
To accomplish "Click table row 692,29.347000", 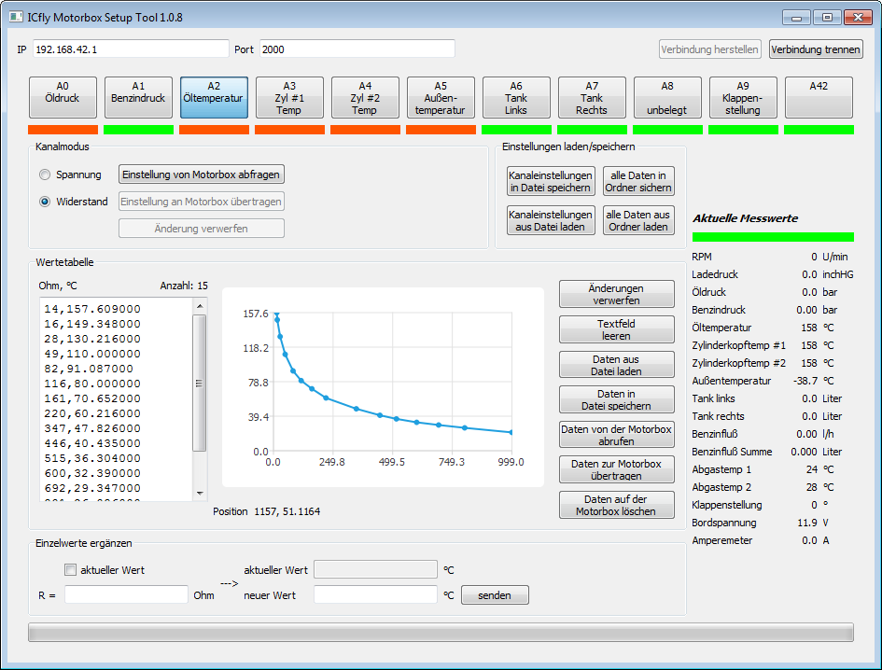I will pyautogui.click(x=92, y=488).
